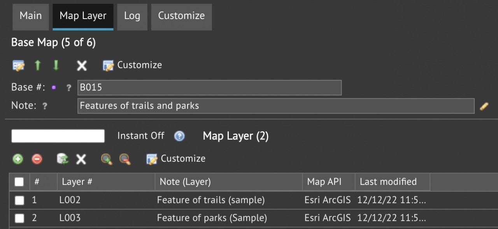498x229 pixels.
Task: Close the Base Map with X icon
Action: (x=82, y=65)
